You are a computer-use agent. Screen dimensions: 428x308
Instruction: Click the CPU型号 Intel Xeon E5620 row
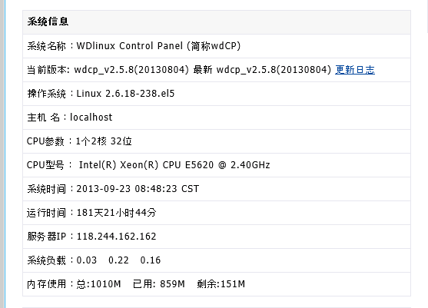click(x=217, y=165)
